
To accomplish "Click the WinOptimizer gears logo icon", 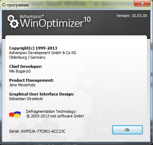I will click(x=13, y=21).
